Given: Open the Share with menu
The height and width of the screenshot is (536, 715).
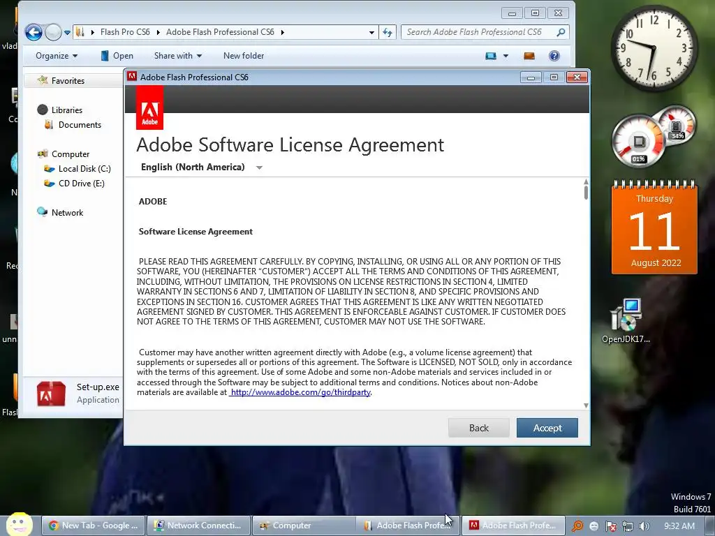Looking at the screenshot, I should (x=178, y=56).
